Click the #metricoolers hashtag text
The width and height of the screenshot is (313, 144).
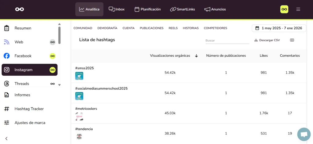[x=86, y=109]
